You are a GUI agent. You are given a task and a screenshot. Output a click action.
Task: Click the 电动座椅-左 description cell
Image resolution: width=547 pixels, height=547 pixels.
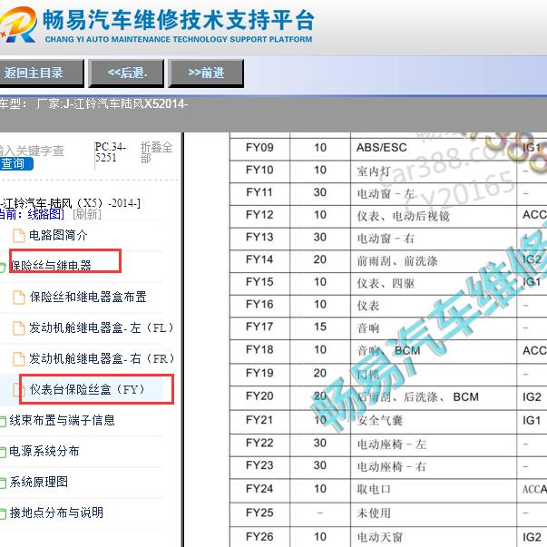[434, 444]
